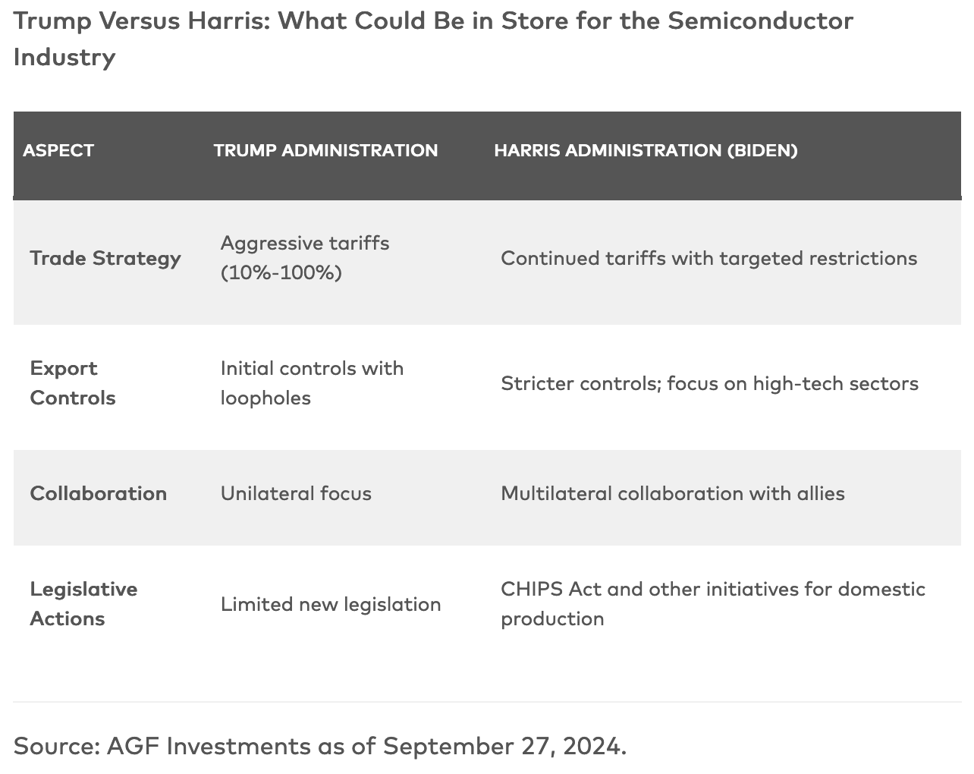Select the 'Unilateral focus' cell
The width and height of the screenshot is (974, 774).
click(x=296, y=493)
